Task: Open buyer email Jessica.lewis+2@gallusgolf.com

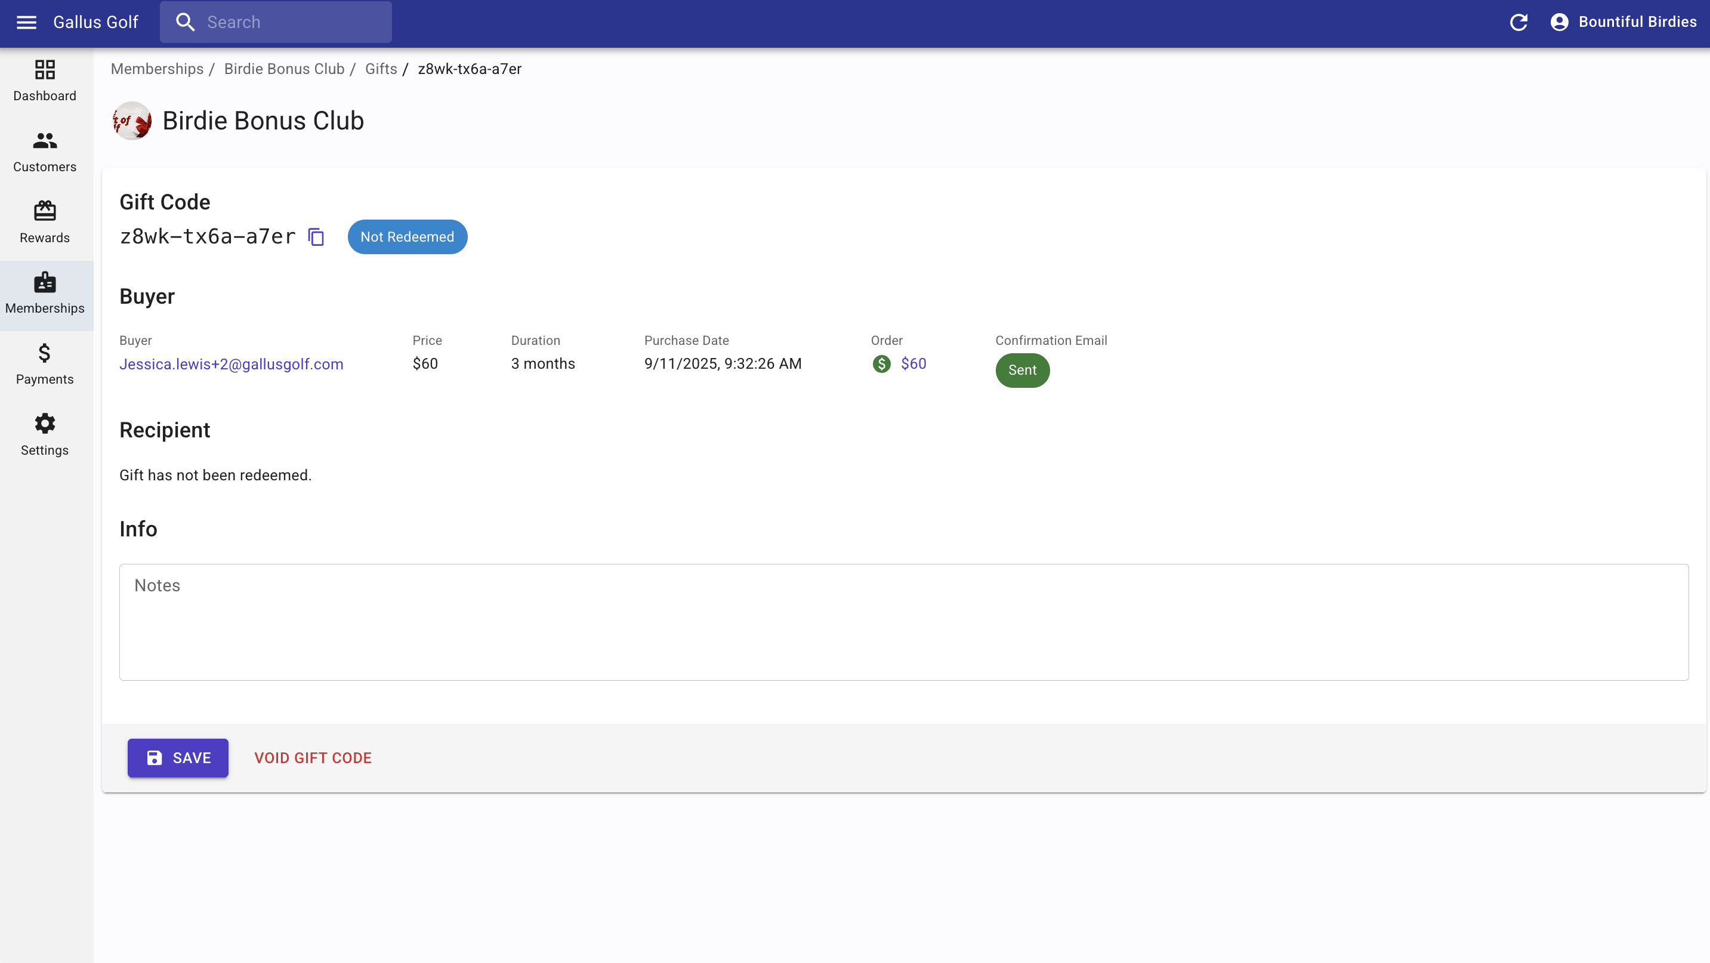Action: click(x=231, y=365)
